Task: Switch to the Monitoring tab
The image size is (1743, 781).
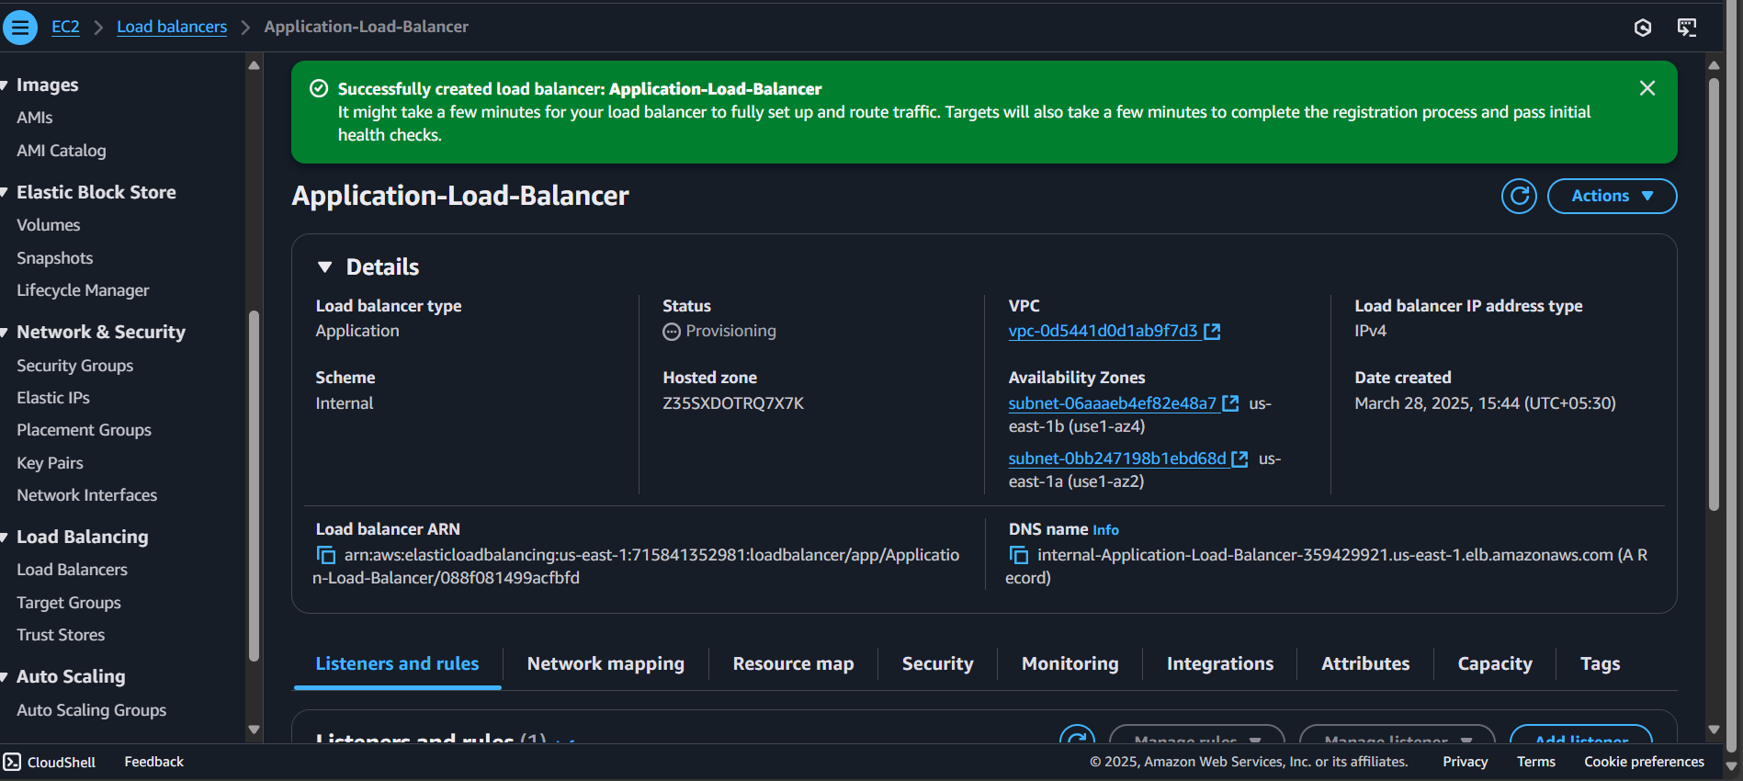Action: [1070, 663]
